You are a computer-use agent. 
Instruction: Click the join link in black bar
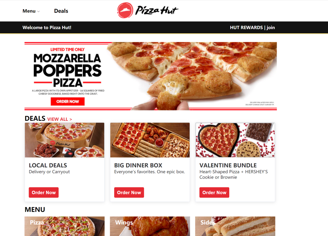coord(271,28)
